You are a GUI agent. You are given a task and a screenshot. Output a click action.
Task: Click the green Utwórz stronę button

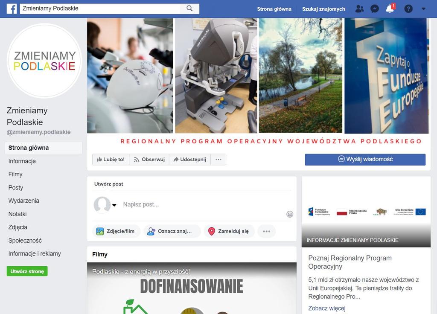point(27,271)
